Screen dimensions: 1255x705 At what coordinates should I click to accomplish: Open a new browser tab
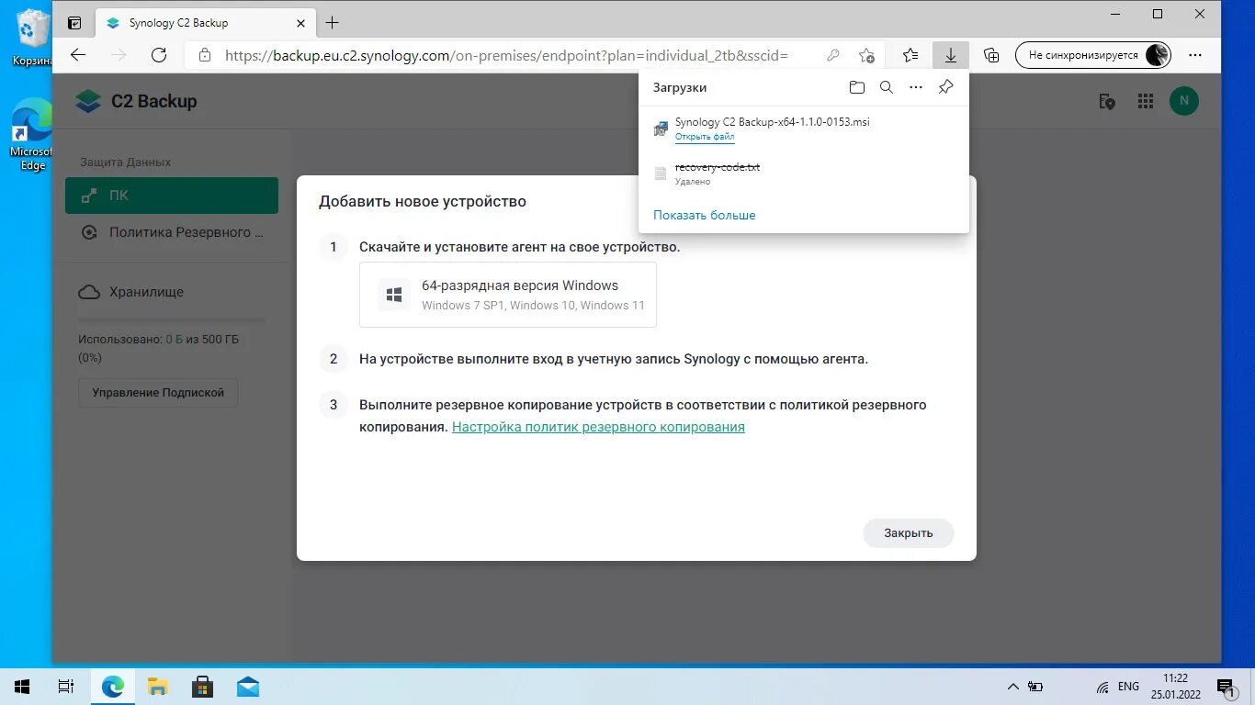tap(333, 22)
